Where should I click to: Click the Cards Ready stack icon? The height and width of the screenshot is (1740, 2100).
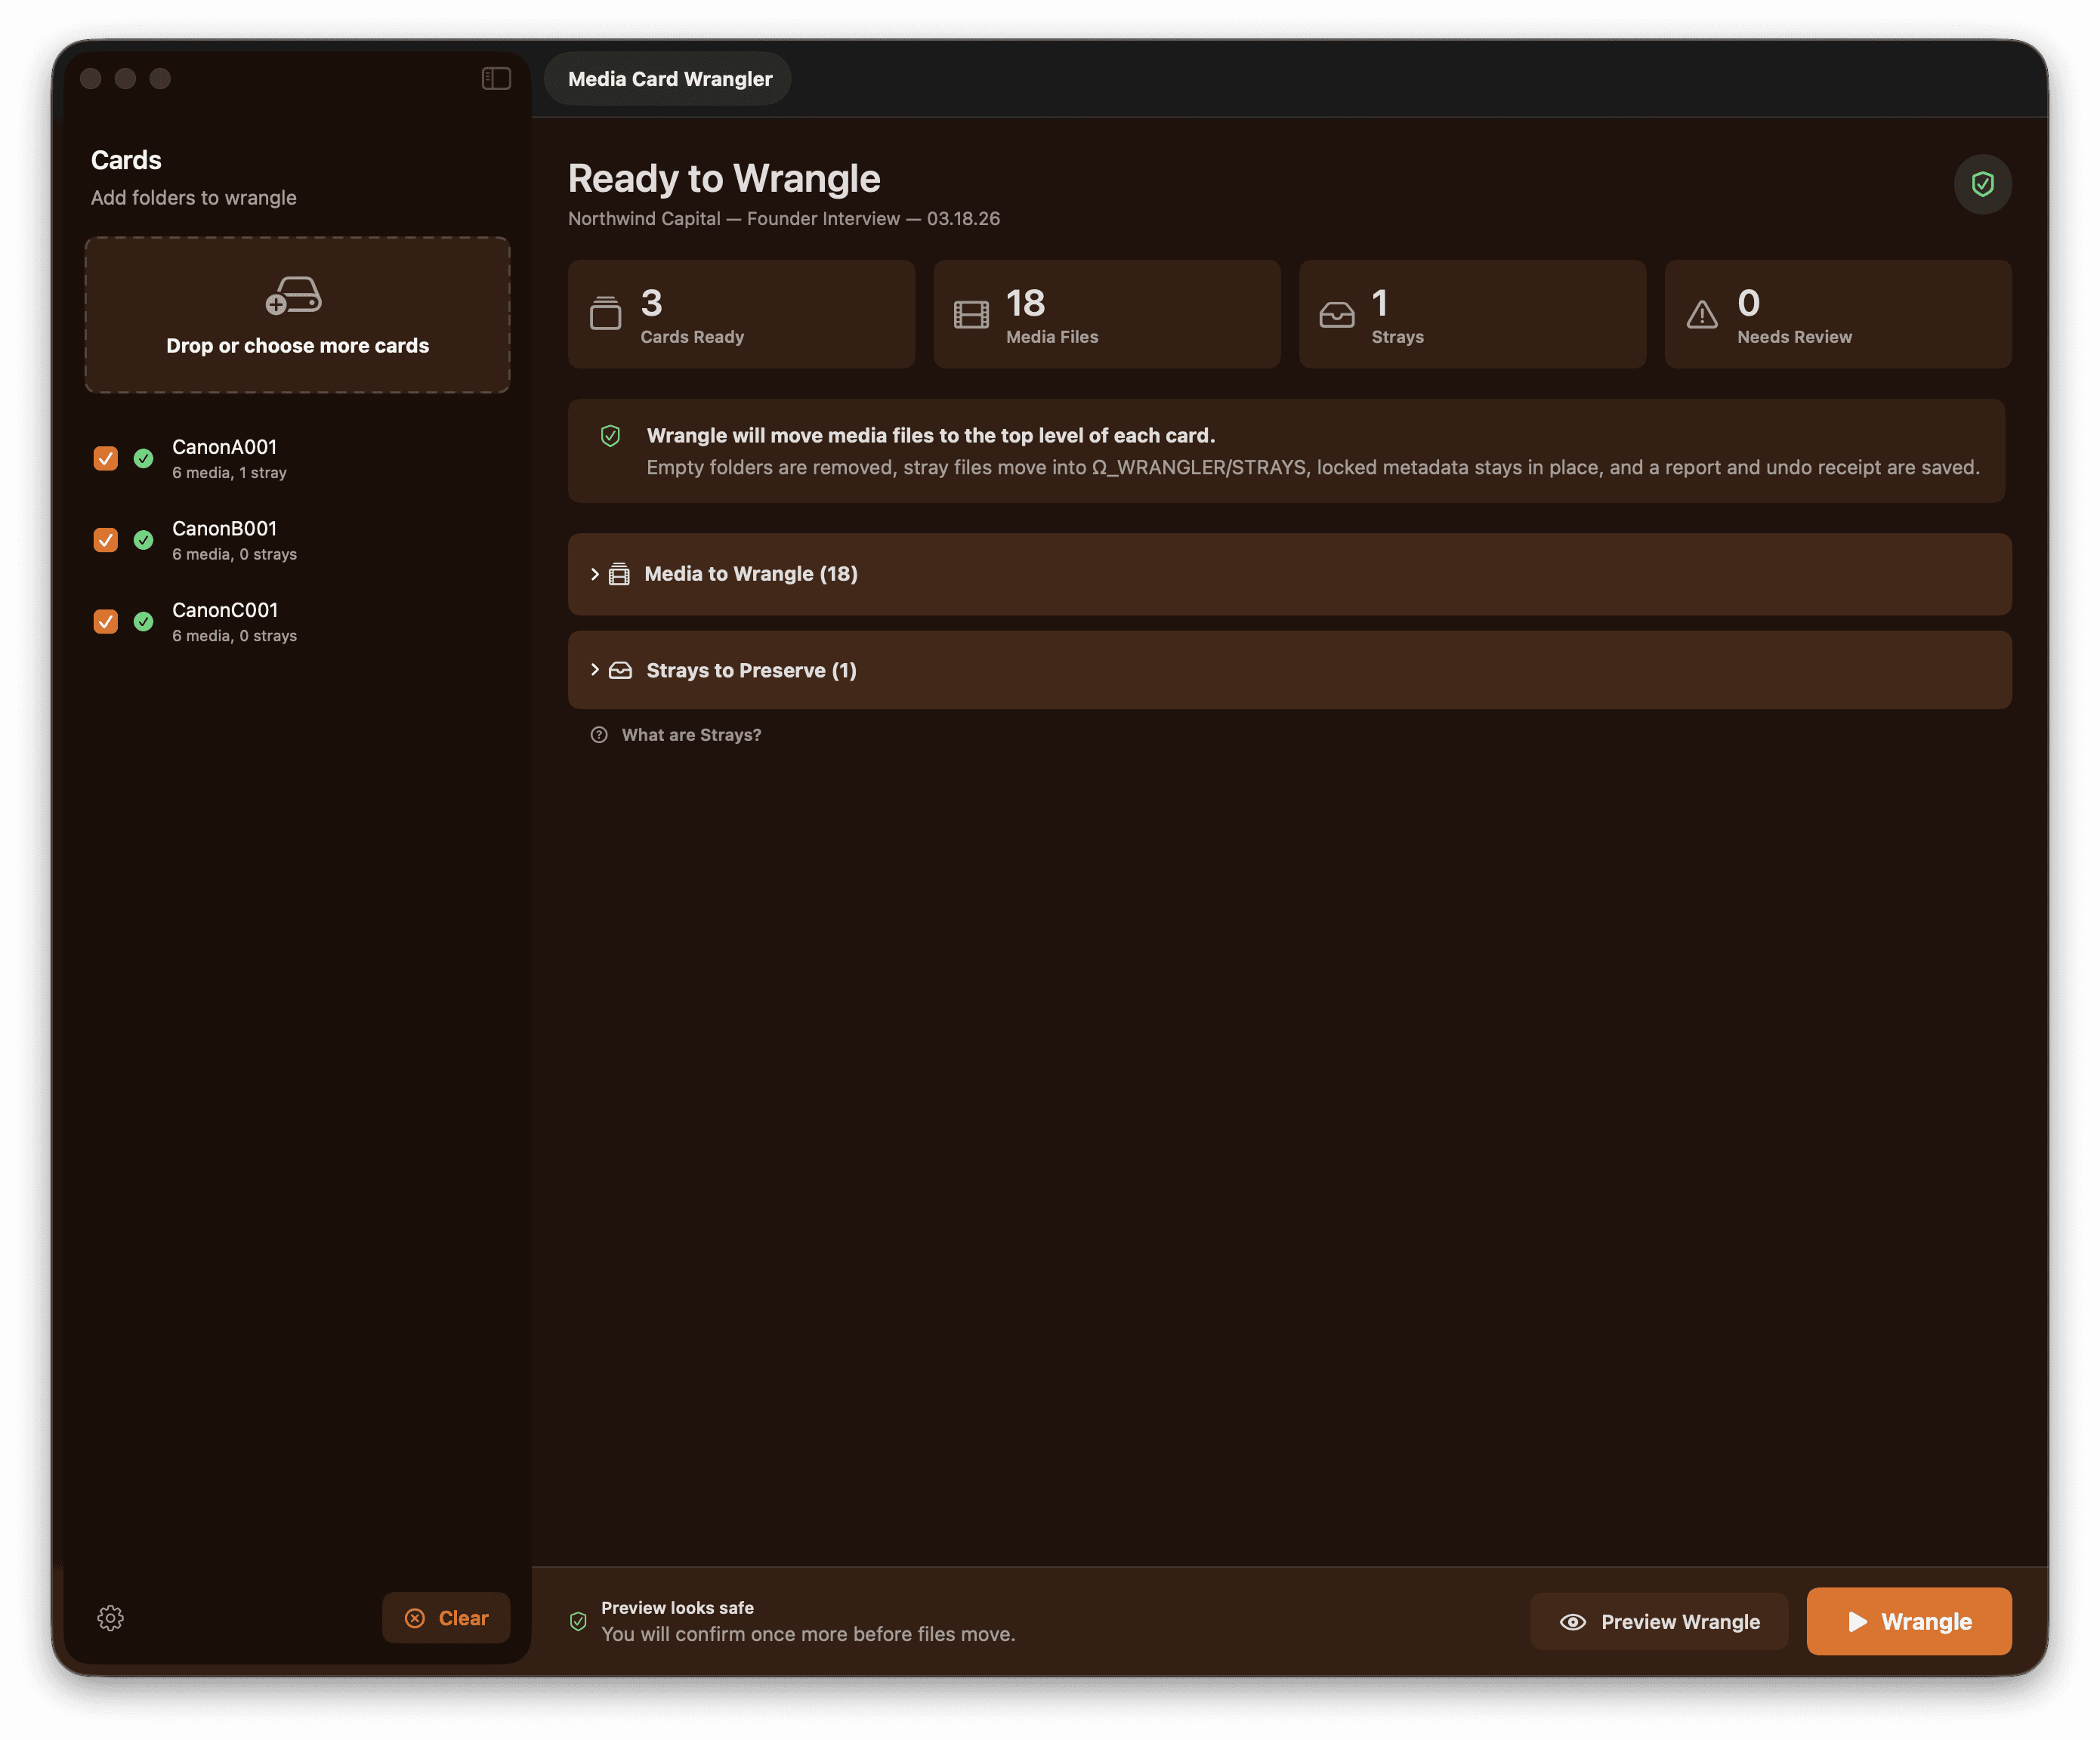tap(605, 313)
